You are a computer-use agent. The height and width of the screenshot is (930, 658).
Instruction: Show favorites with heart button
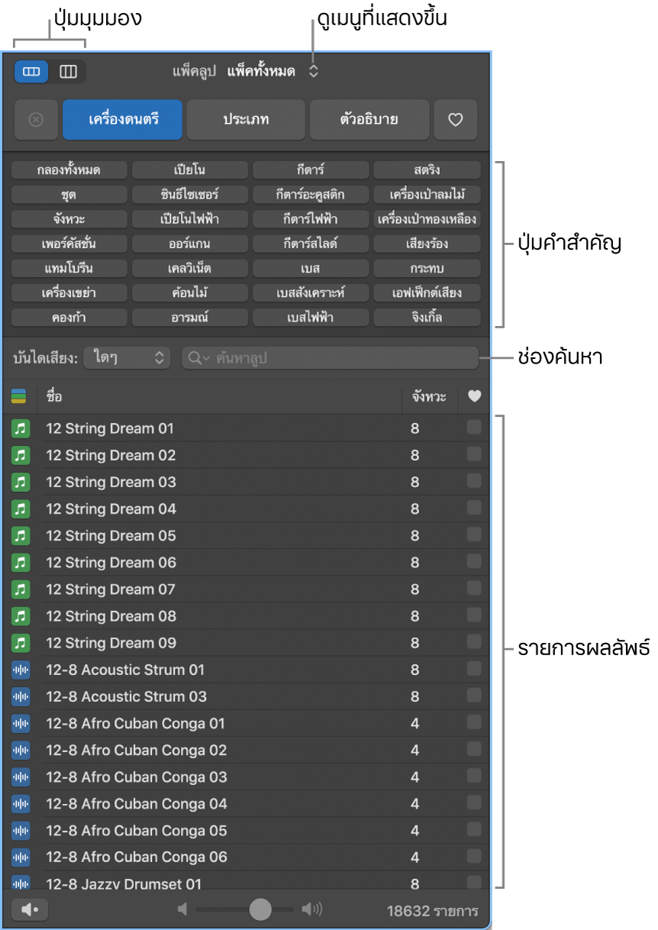pos(456,120)
